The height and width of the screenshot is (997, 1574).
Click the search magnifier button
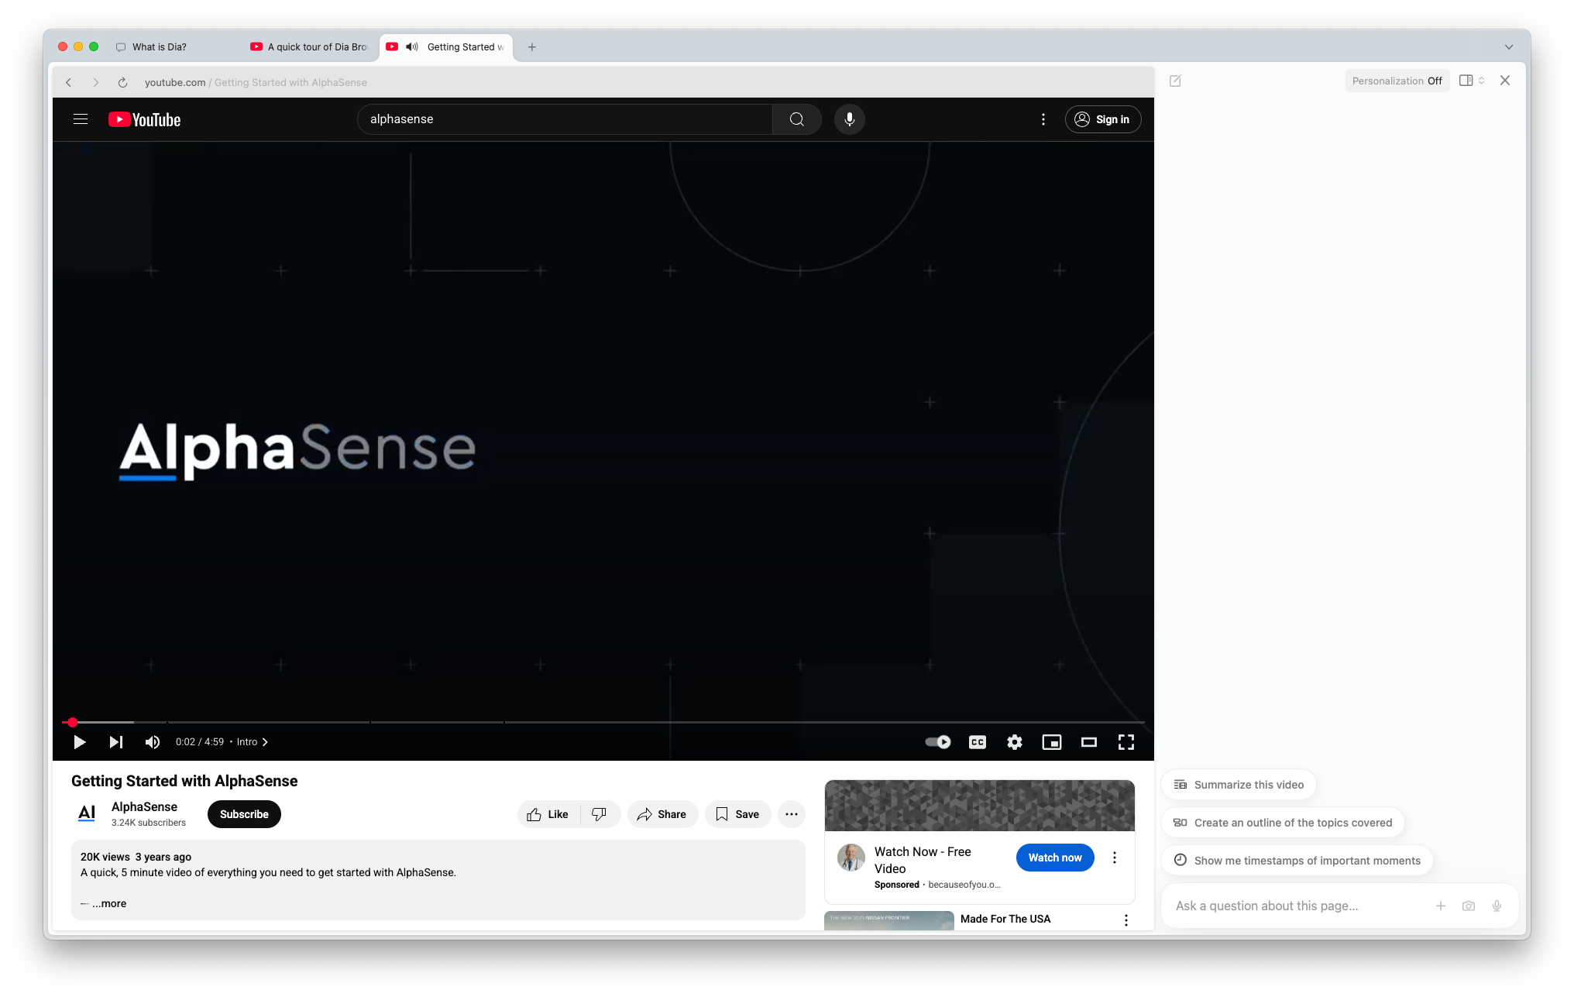796,119
